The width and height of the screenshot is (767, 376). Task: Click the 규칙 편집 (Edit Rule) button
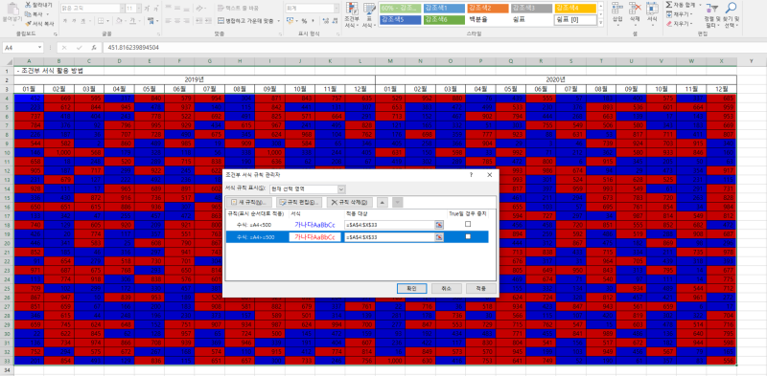[299, 202]
